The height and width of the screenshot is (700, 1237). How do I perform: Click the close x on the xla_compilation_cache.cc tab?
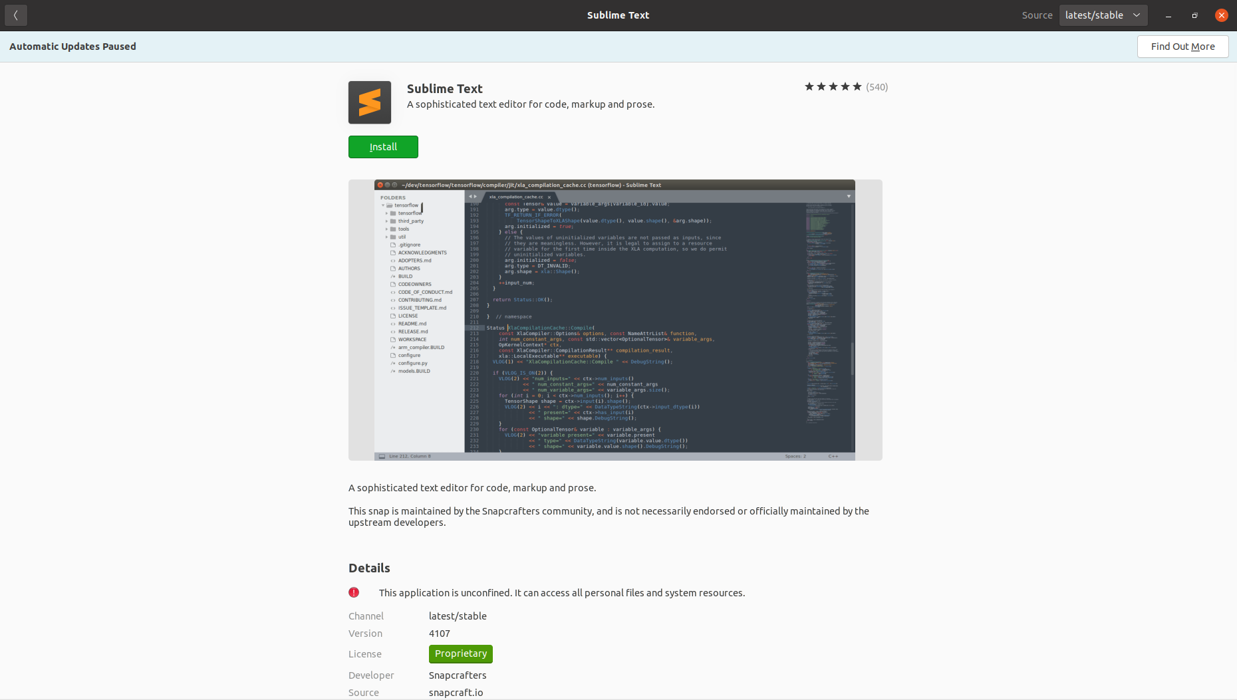click(x=548, y=197)
